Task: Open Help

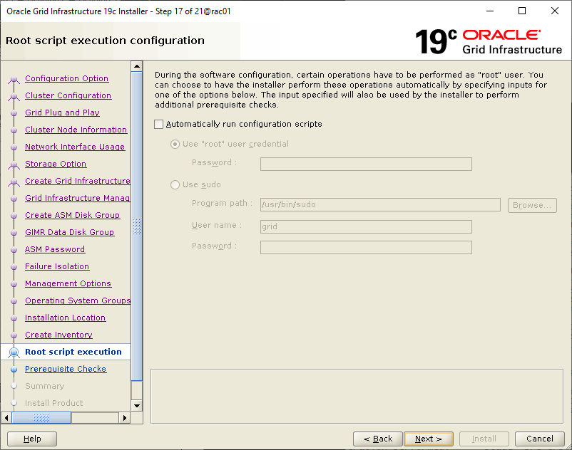Action: click(x=32, y=439)
